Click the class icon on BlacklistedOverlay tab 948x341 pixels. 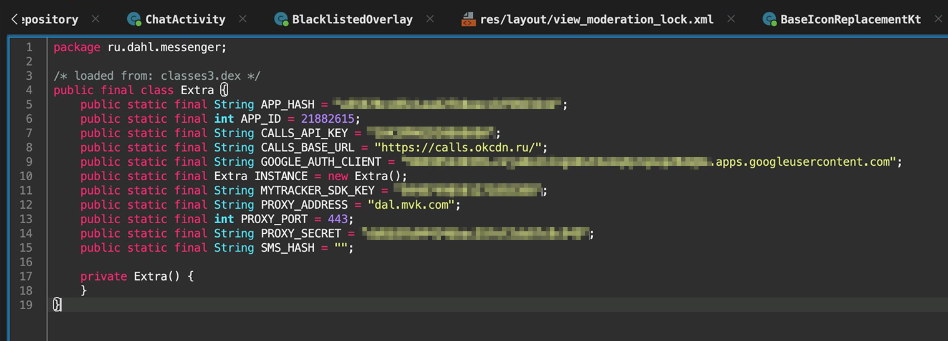click(281, 19)
